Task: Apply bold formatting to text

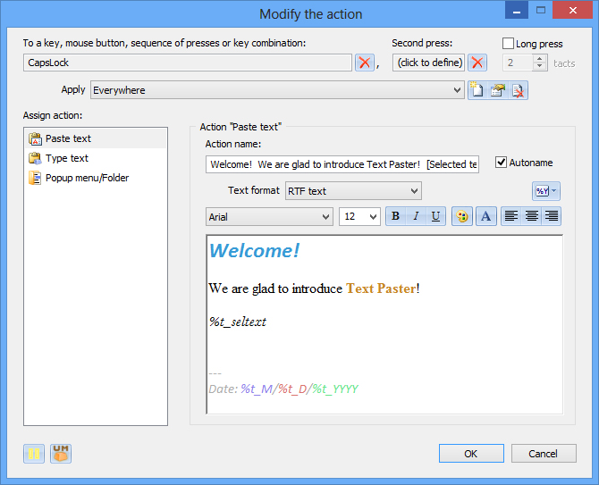Action: tap(396, 216)
